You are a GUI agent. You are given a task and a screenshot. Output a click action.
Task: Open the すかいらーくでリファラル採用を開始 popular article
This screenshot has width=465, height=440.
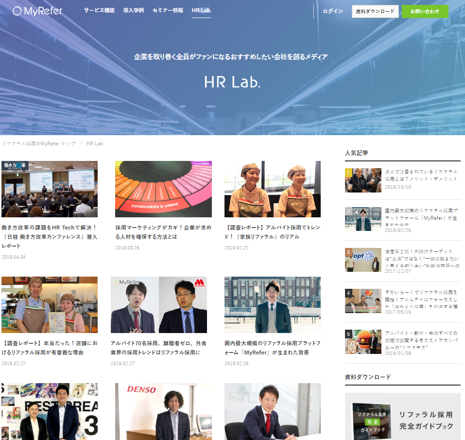(x=421, y=299)
